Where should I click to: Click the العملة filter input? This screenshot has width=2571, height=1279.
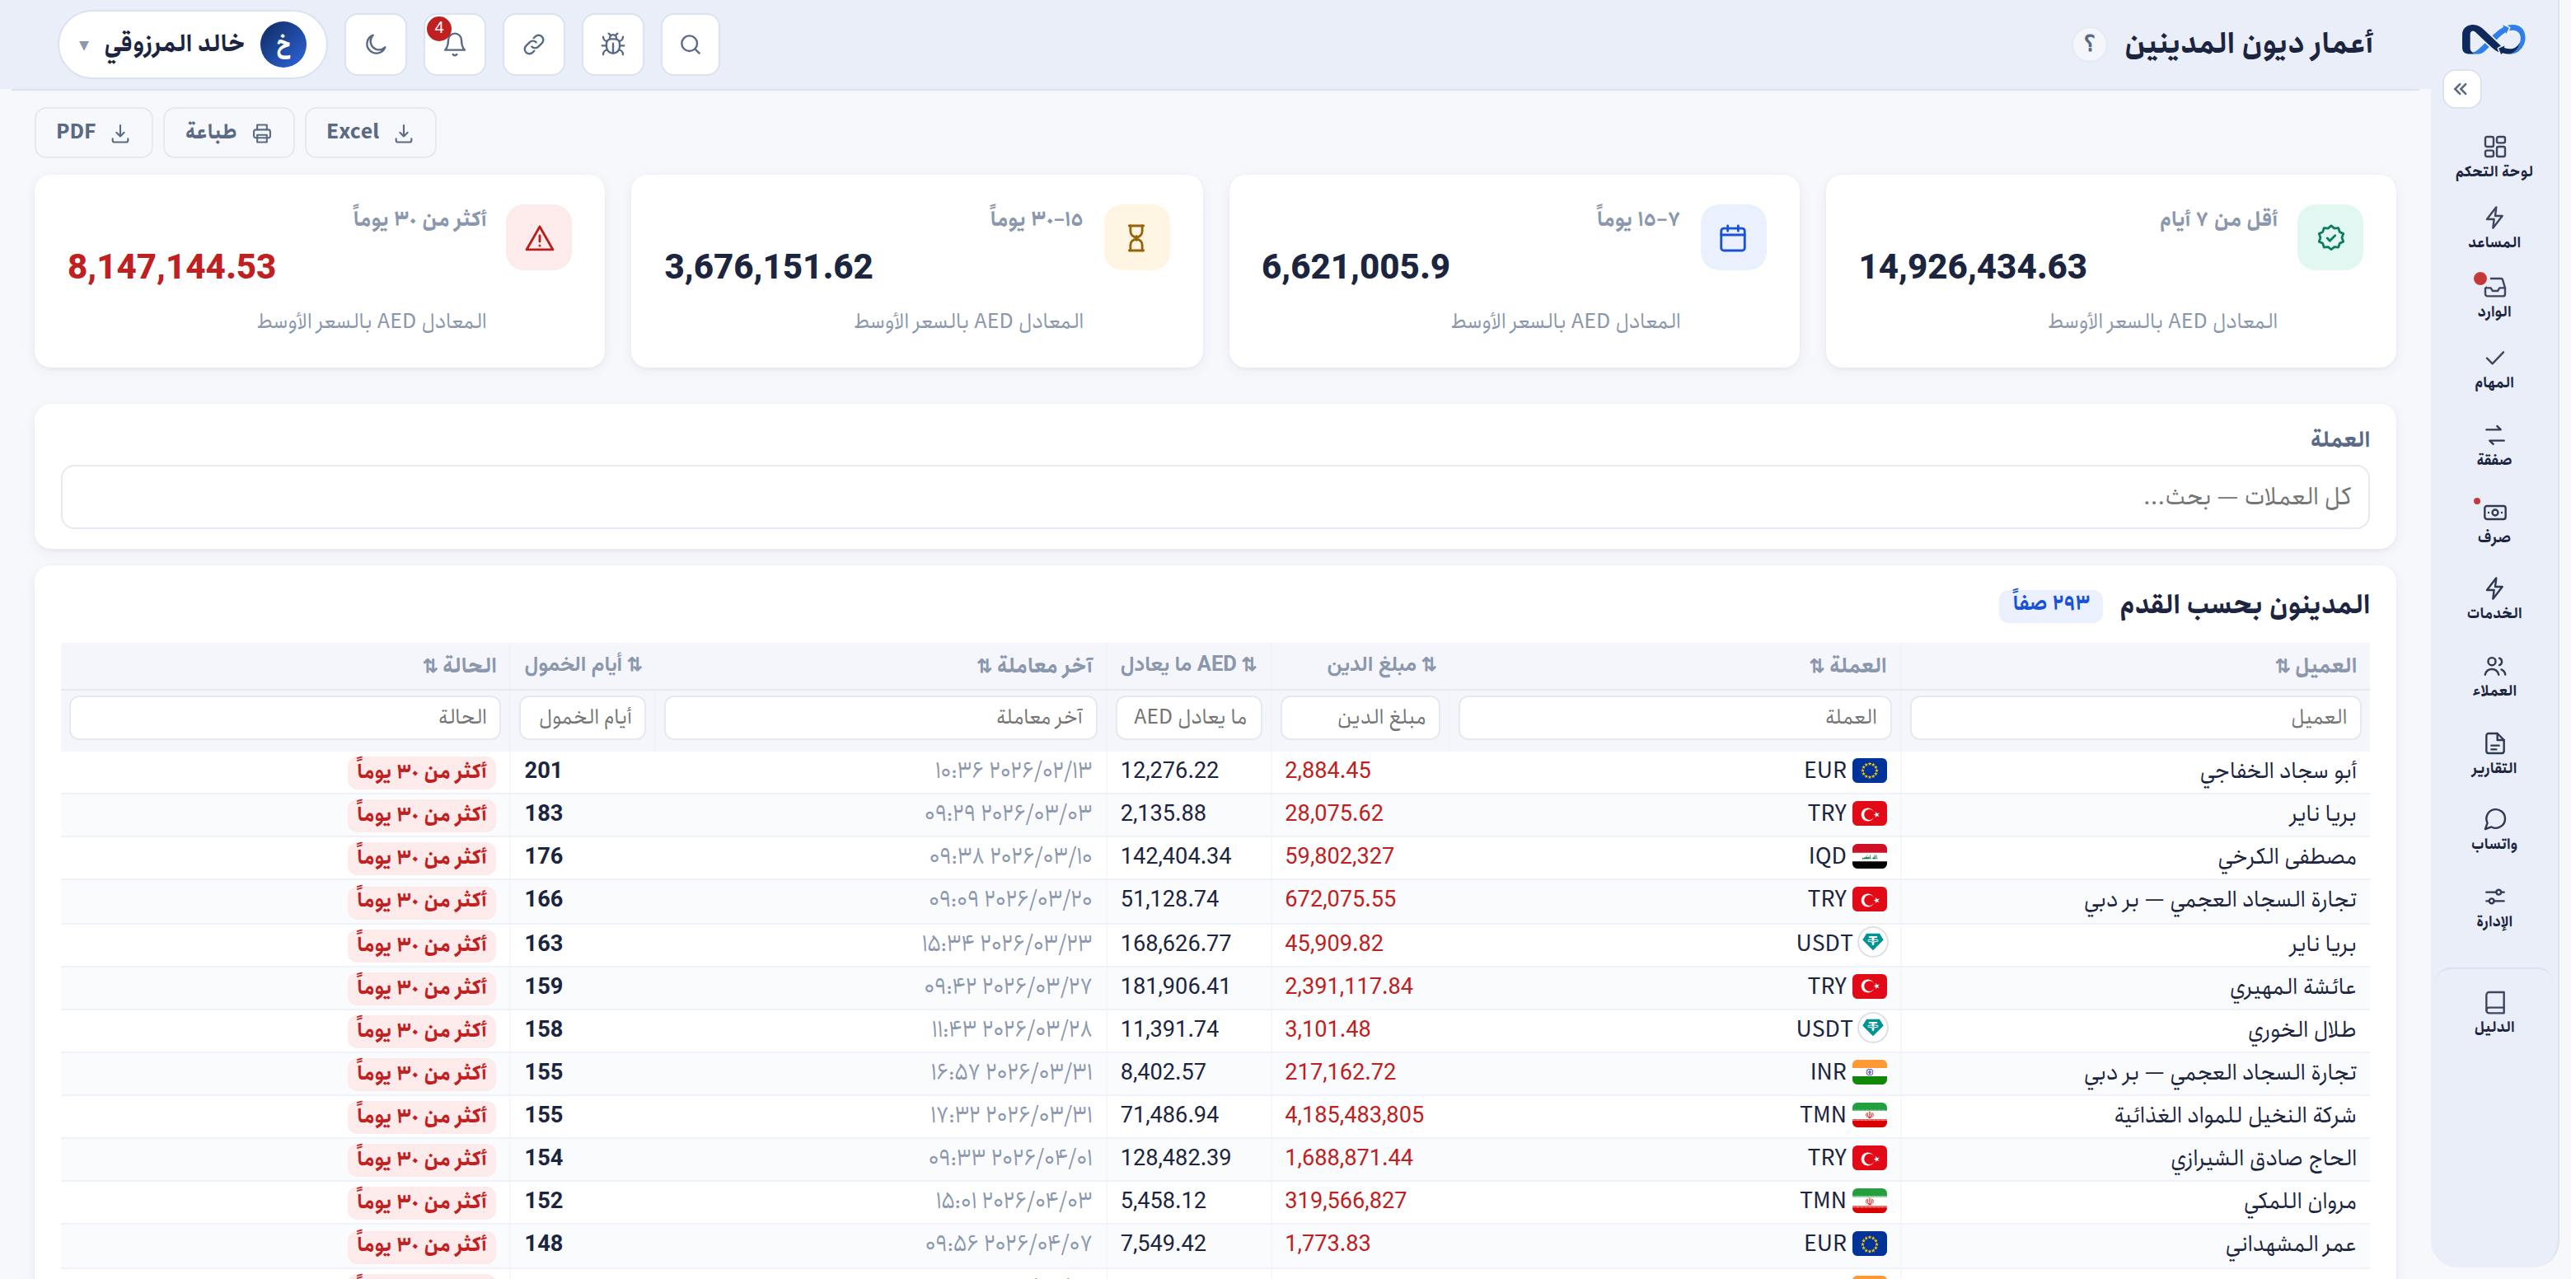pyautogui.click(x=1674, y=717)
